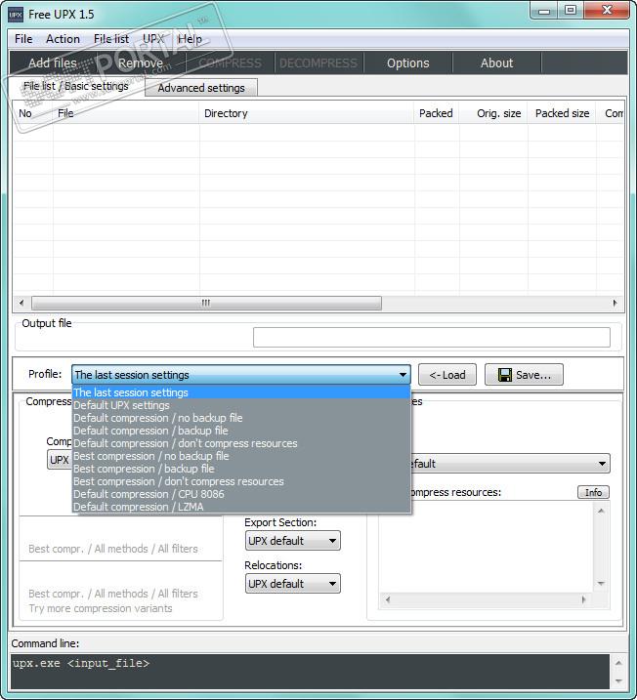The image size is (637, 700).
Task: Select 'The last session settings' profile option
Action: tap(241, 392)
